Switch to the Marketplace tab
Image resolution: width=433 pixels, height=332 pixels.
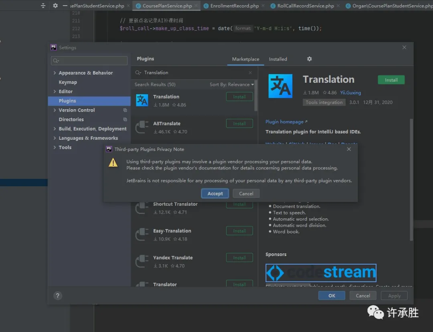245,59
